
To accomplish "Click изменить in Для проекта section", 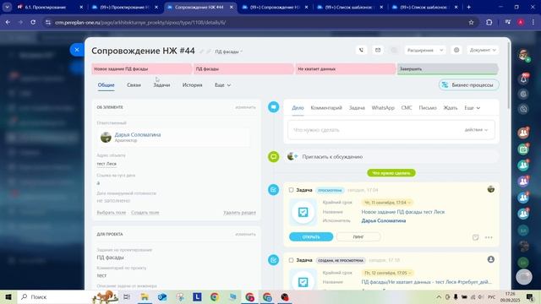I will 245,234.
